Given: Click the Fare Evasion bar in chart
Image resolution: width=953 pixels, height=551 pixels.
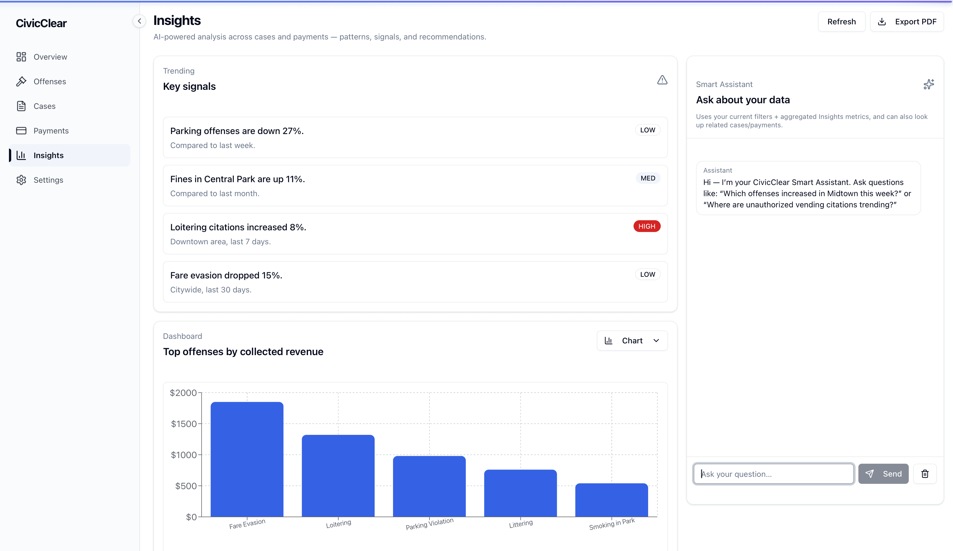Looking at the screenshot, I should tap(247, 459).
